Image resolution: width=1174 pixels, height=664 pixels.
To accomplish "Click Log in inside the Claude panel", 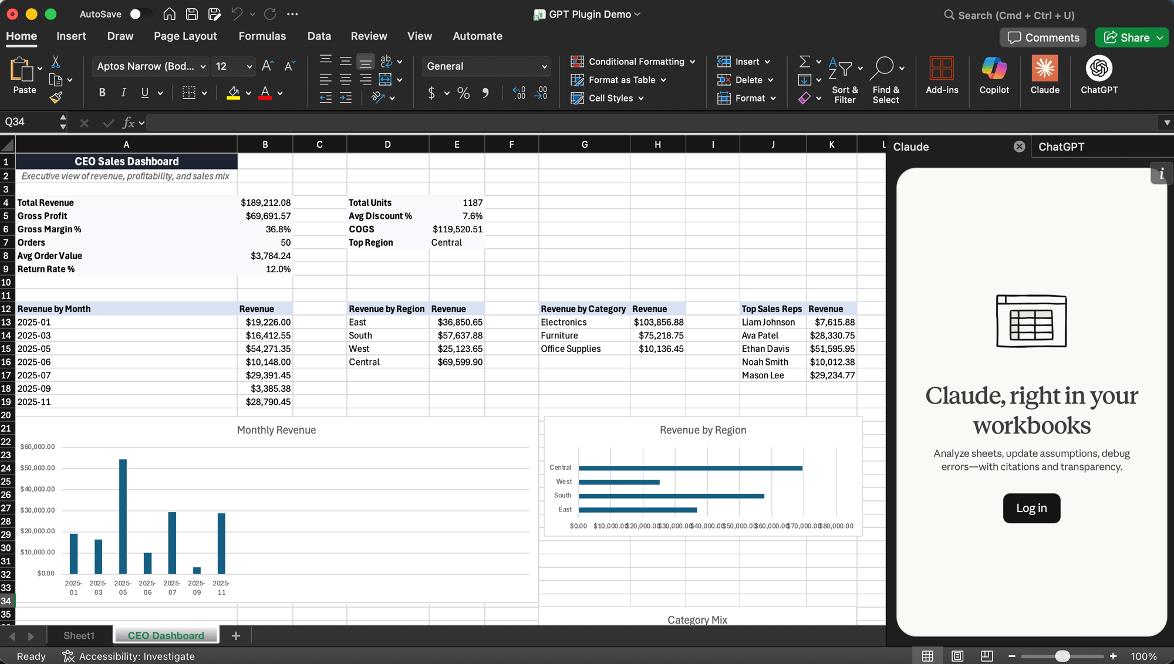I will [x=1031, y=508].
